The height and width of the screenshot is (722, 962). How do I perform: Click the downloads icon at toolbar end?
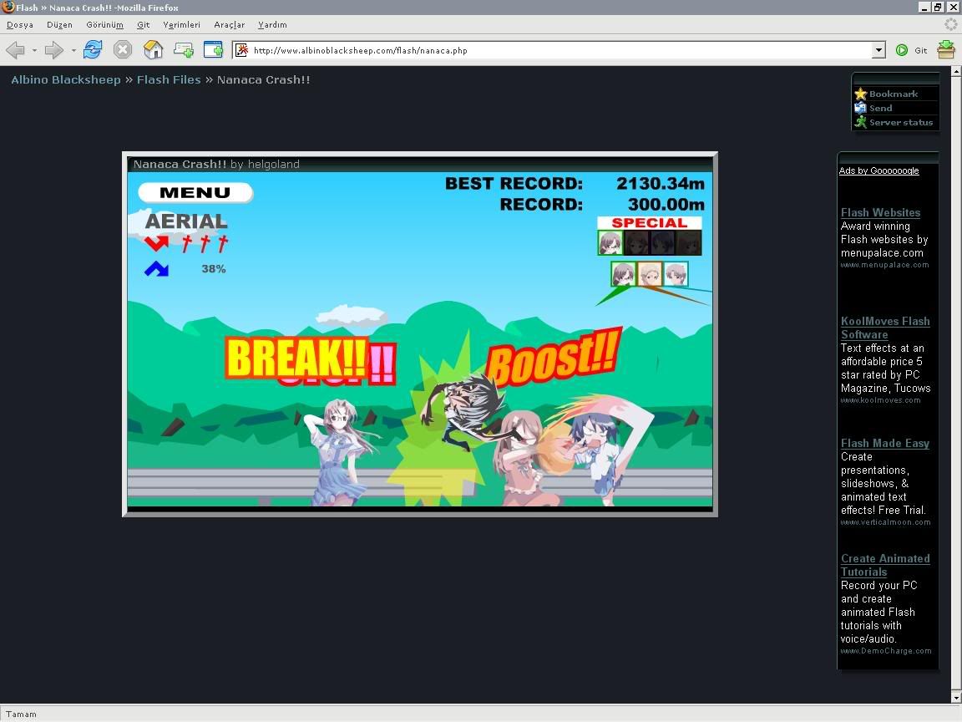click(946, 49)
